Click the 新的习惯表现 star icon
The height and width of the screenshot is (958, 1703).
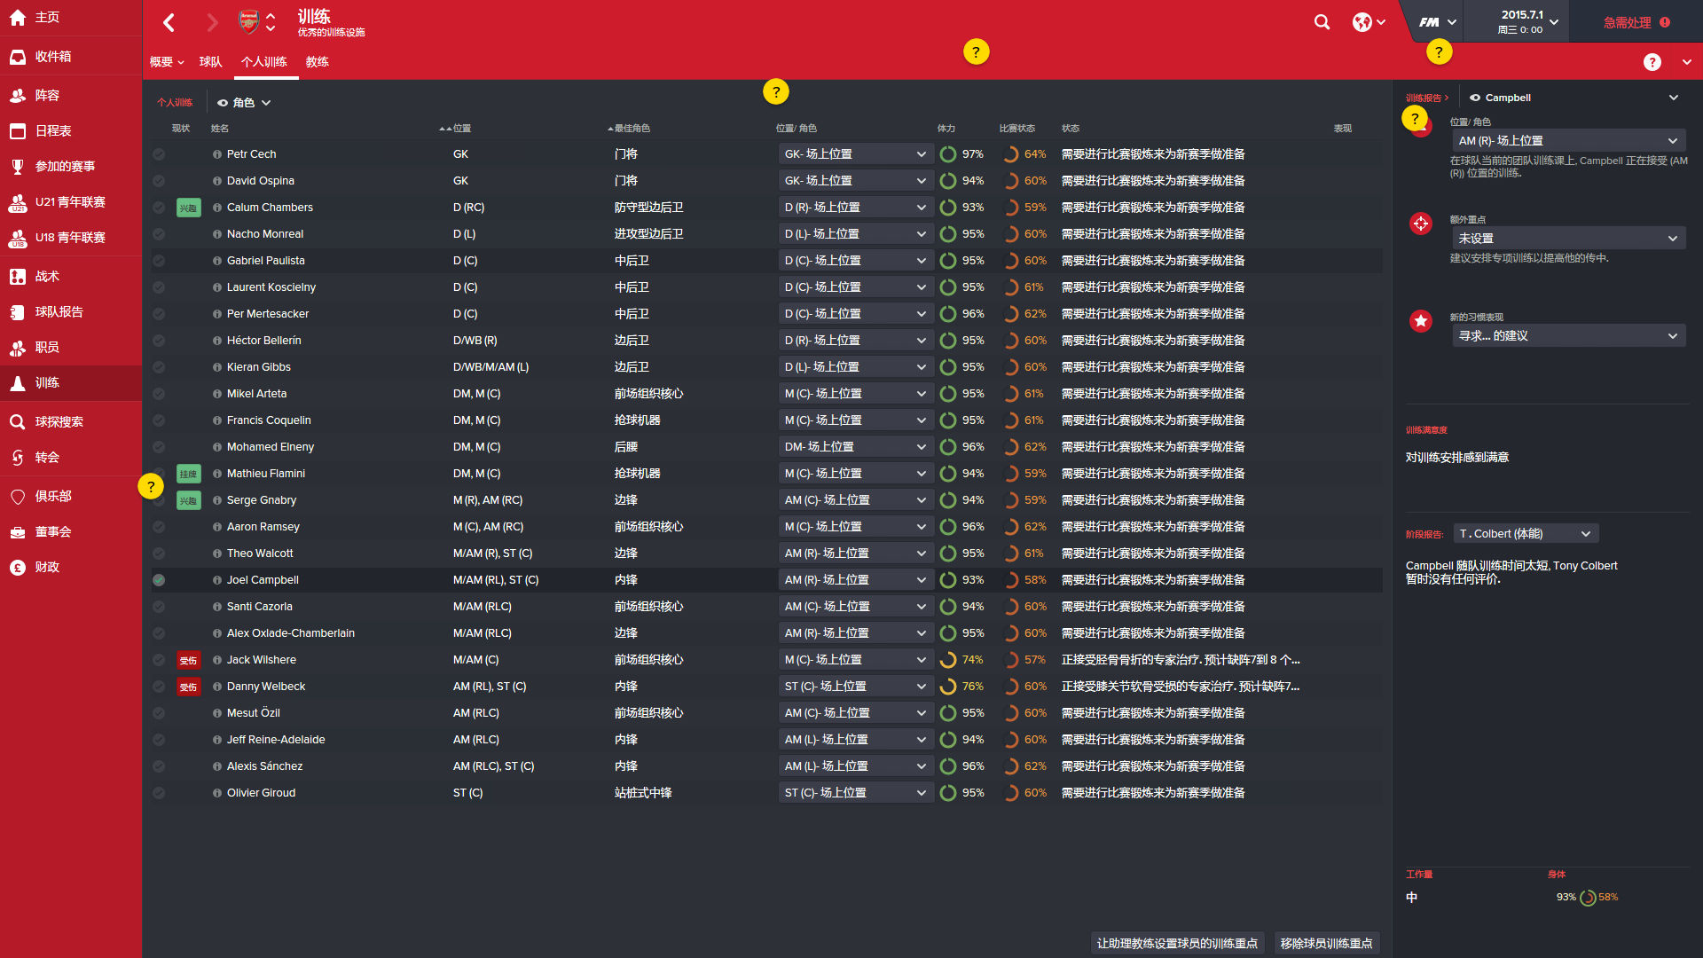pos(1421,321)
